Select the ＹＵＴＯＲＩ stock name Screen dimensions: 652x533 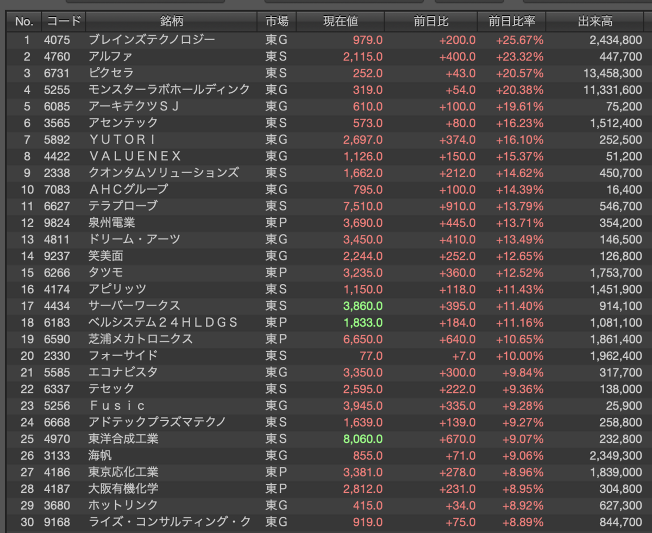[x=123, y=139]
